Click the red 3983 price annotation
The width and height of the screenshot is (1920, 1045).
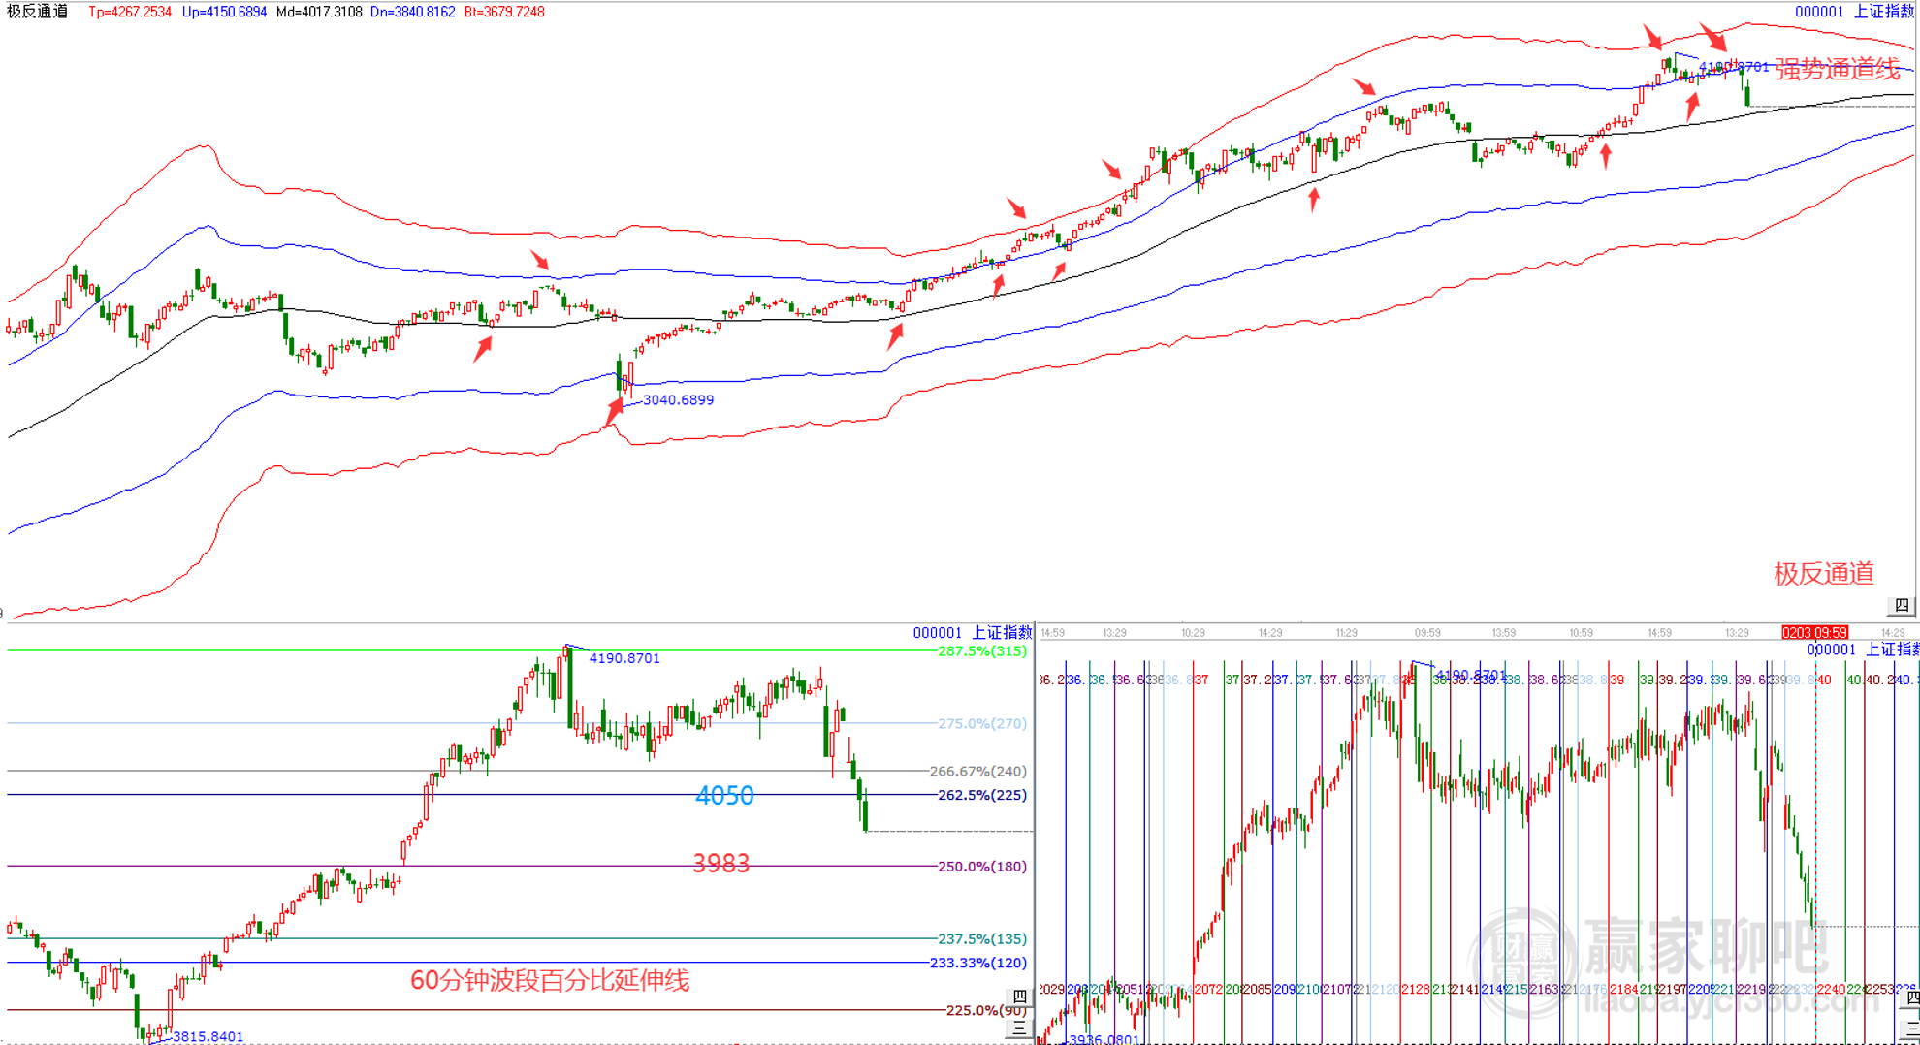pos(720,864)
